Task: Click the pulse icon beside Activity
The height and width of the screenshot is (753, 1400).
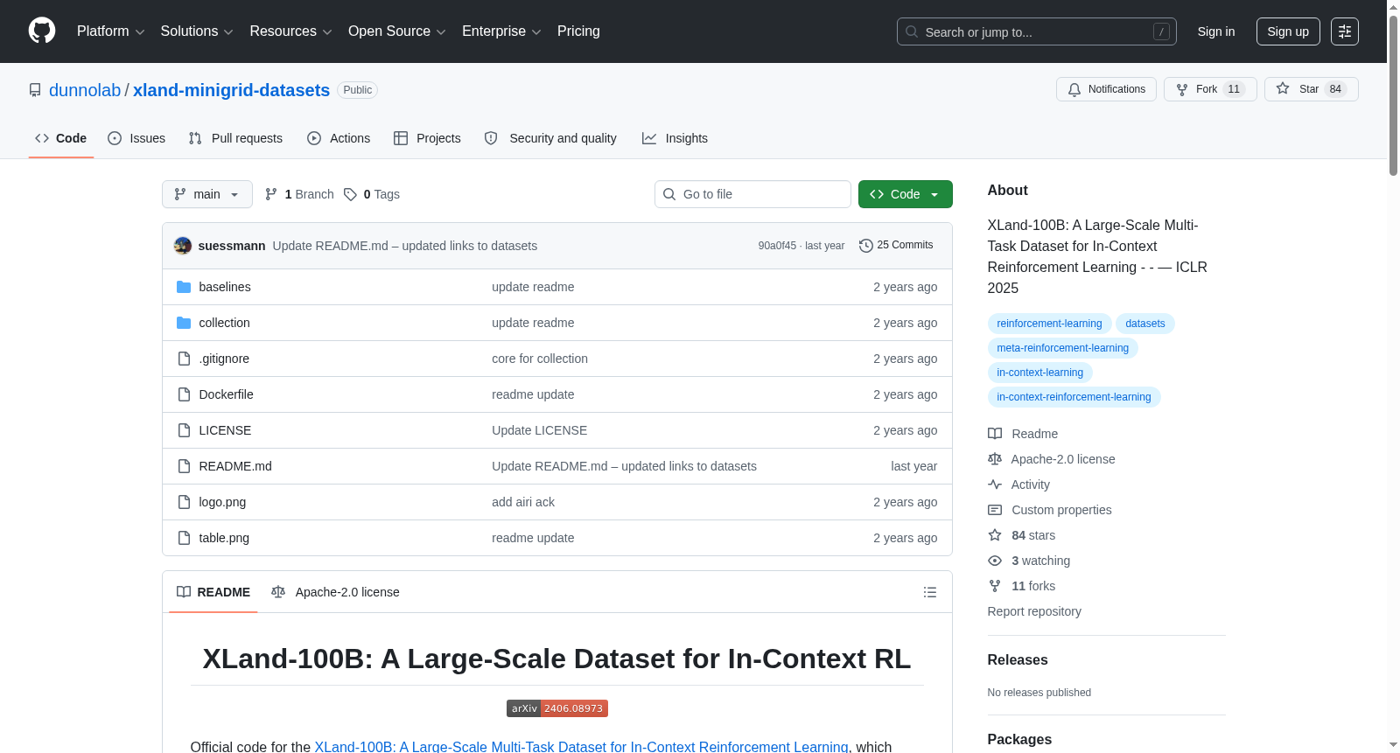Action: coord(995,485)
